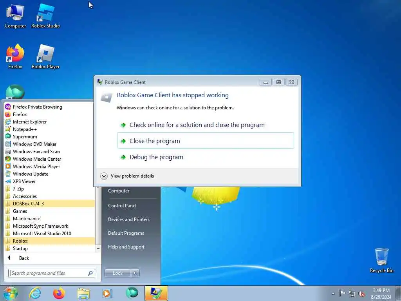Expand the Startup folder
This screenshot has width=401, height=301.
49,248
